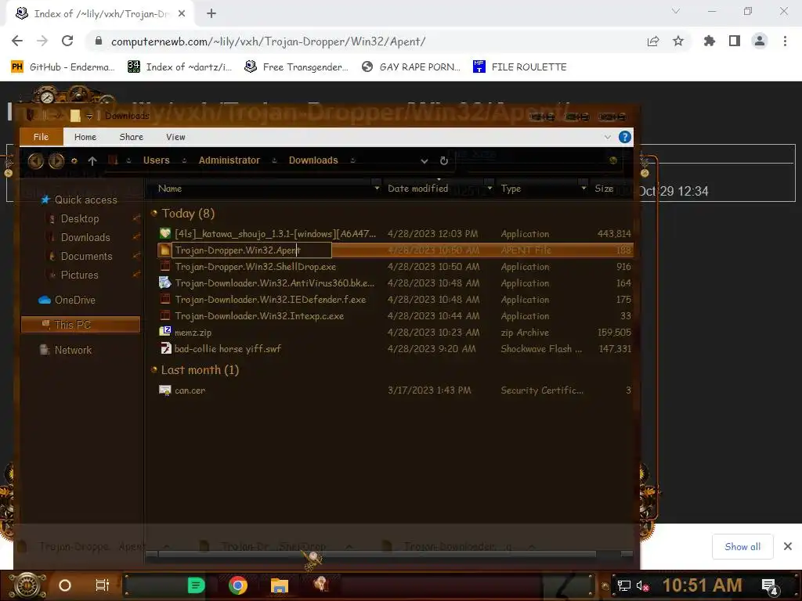The image size is (802, 601).
Task: Bookmark this page with the star icon
Action: click(678, 41)
